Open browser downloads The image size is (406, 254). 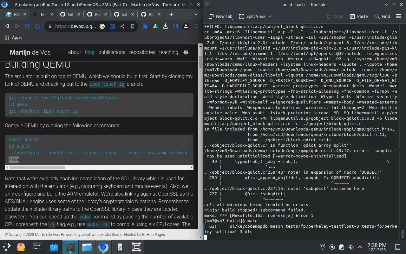[x=166, y=26]
